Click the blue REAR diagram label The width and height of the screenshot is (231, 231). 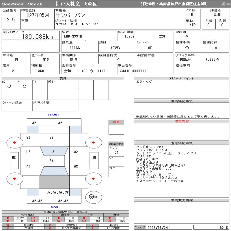[54, 207]
